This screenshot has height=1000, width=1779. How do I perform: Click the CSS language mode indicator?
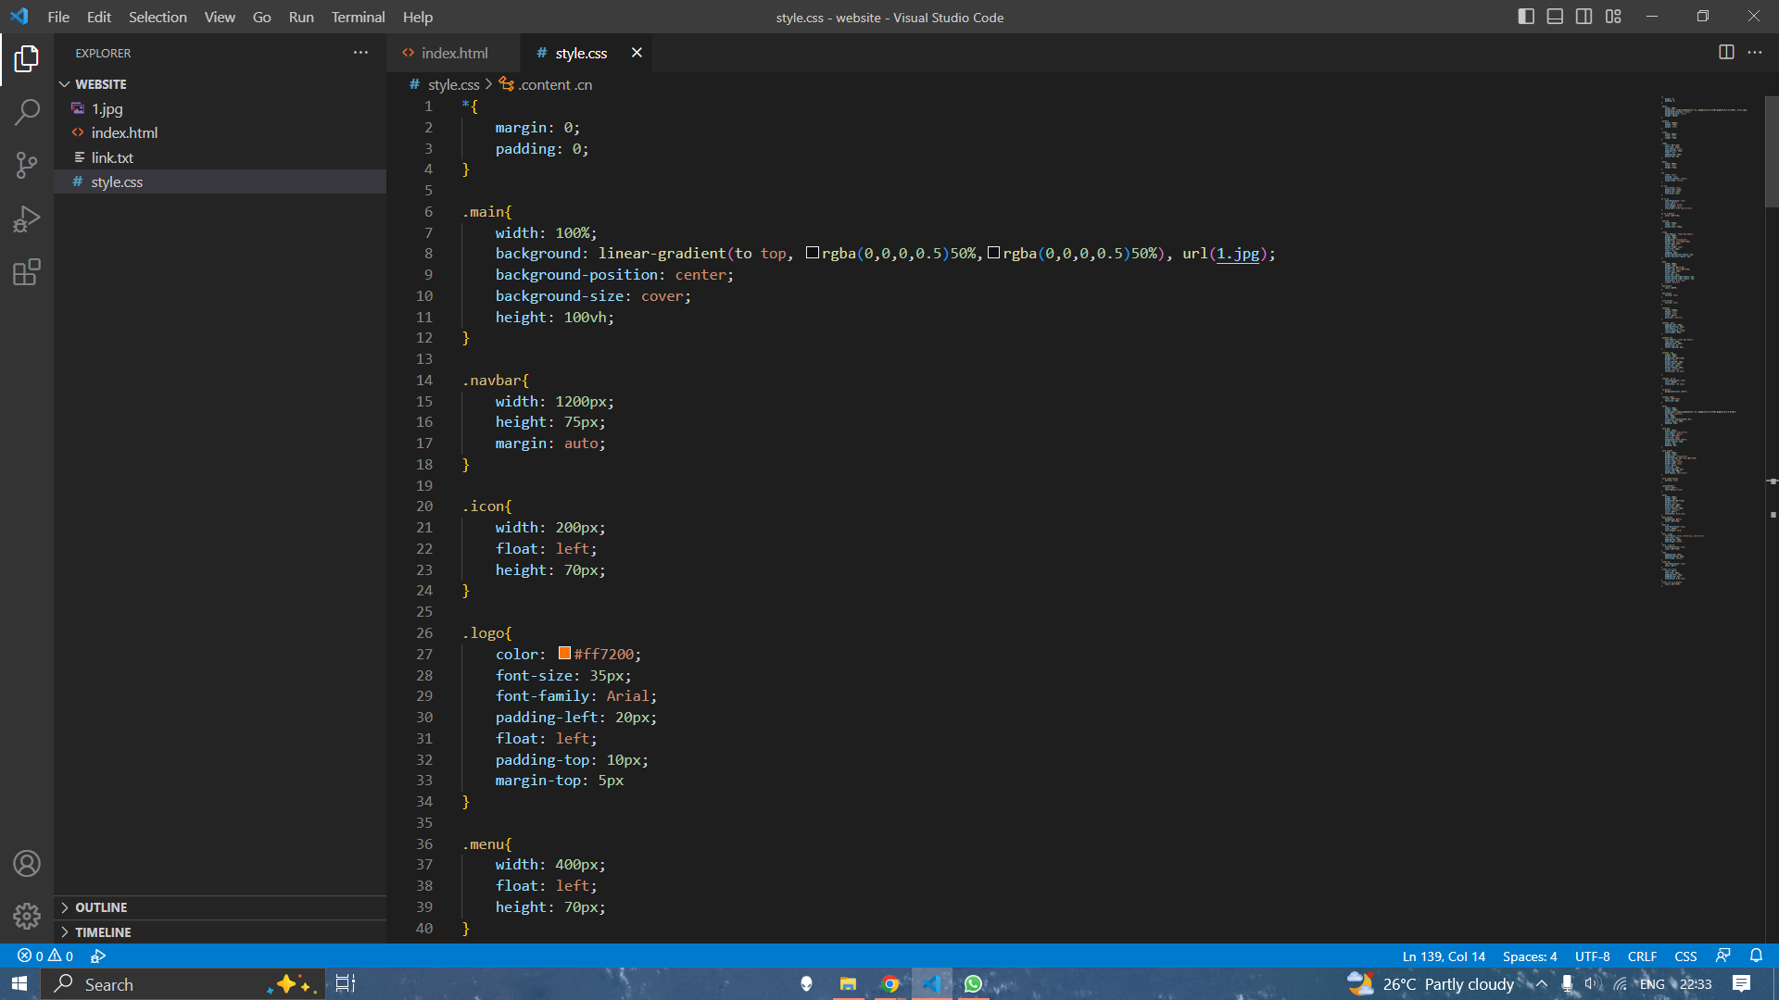[x=1684, y=956]
